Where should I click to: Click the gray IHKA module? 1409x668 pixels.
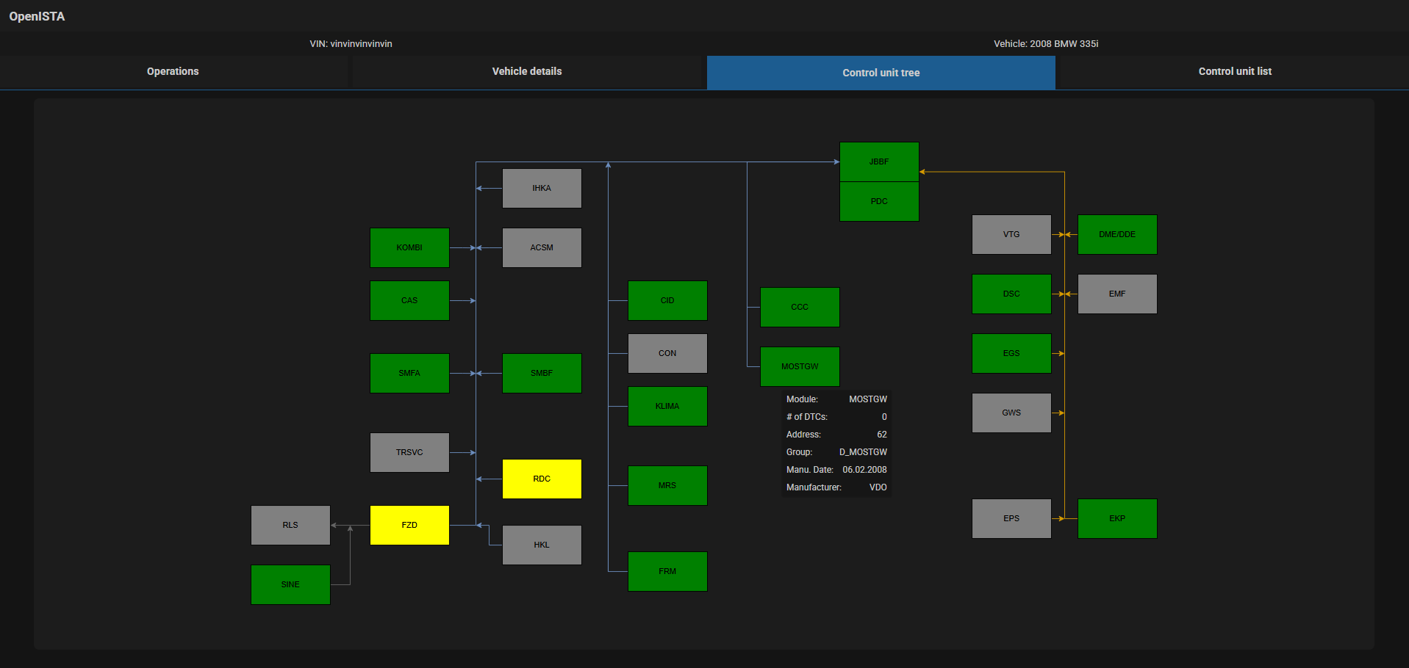[x=542, y=188]
